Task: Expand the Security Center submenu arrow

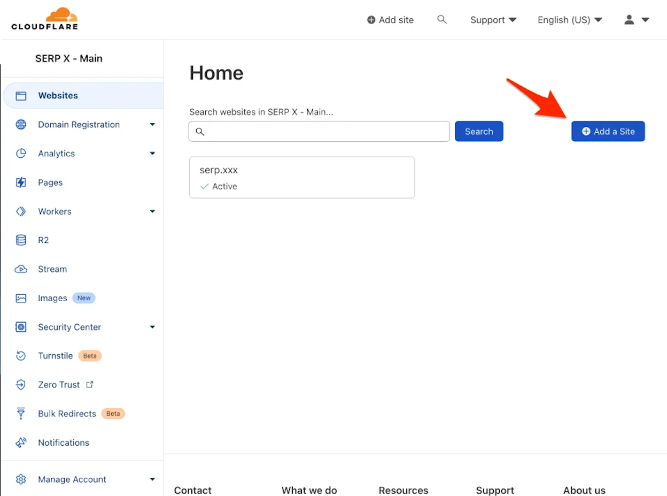Action: pos(152,327)
